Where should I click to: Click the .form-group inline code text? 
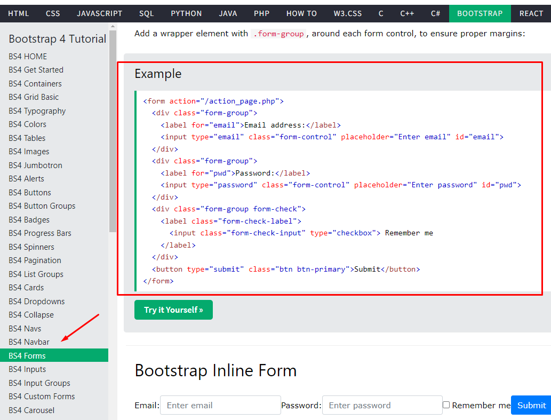click(278, 34)
